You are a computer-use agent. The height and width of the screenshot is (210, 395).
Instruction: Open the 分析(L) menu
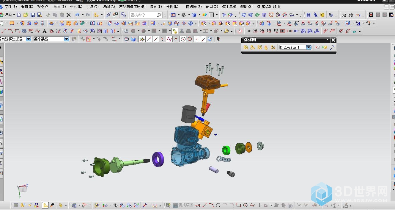172,7
